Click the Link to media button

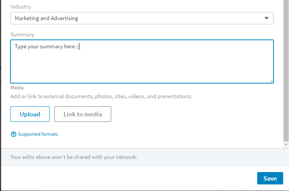click(x=83, y=114)
